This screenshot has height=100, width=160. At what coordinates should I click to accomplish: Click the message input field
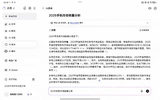coord(94,91)
